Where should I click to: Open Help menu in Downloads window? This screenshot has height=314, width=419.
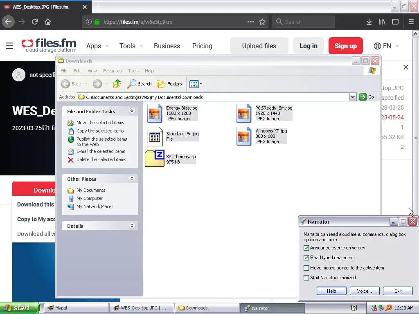149,71
